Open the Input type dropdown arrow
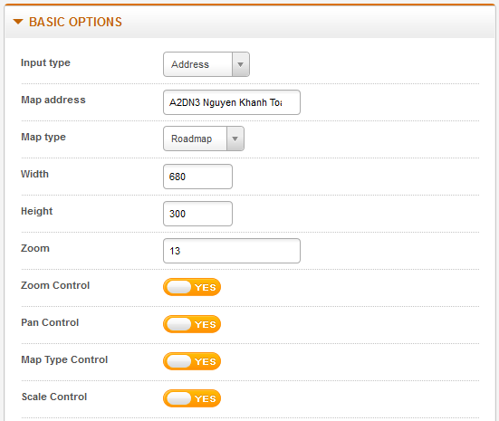Image resolution: width=499 pixels, height=421 pixels. (x=241, y=64)
